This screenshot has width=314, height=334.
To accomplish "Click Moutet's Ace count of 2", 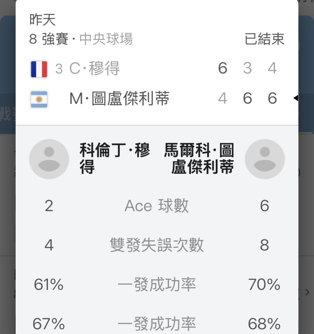I will [x=49, y=206].
